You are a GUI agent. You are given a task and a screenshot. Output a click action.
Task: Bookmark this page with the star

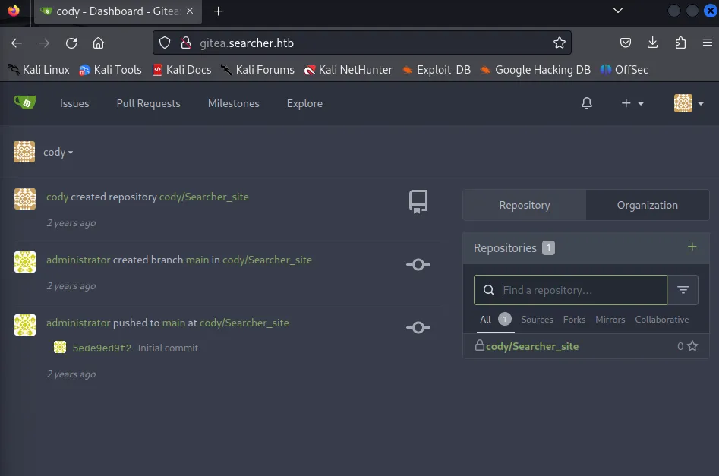(559, 43)
